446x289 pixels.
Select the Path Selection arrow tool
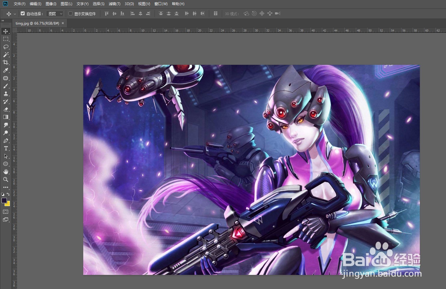6,156
